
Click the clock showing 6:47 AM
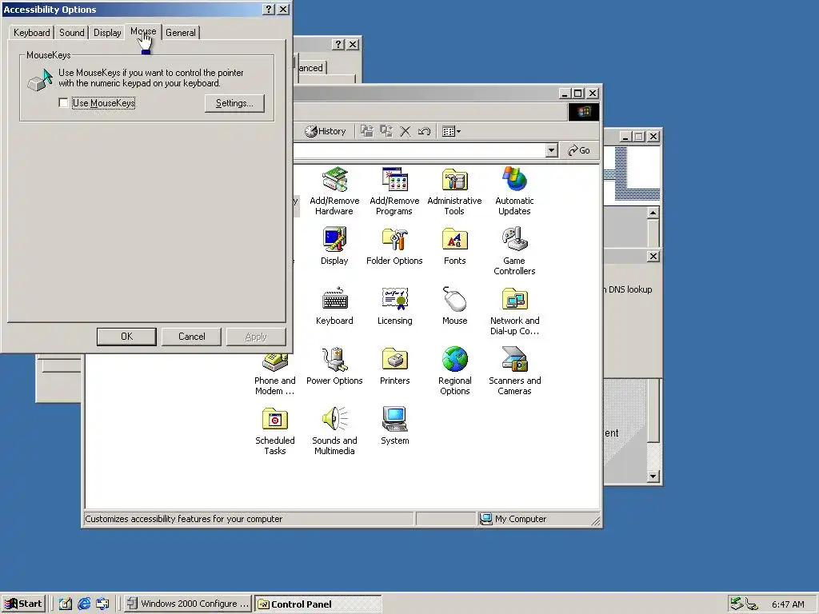(788, 604)
